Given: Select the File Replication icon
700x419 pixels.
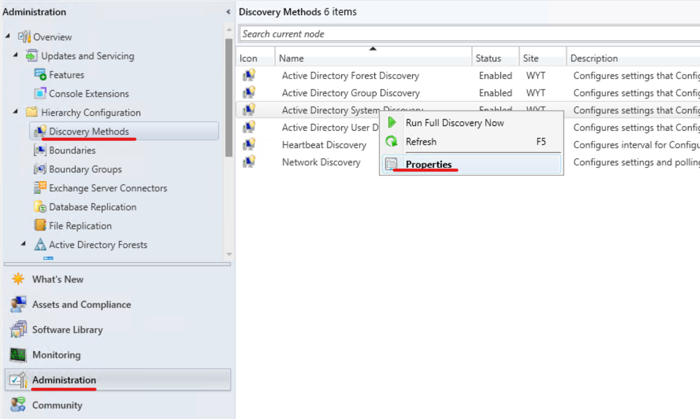Looking at the screenshot, I should [40, 225].
